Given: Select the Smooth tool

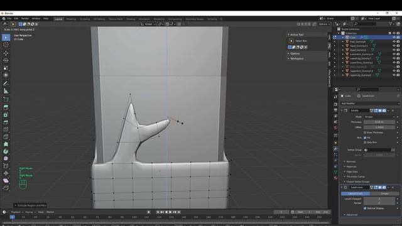Looking at the screenshot, I should coord(6,159).
